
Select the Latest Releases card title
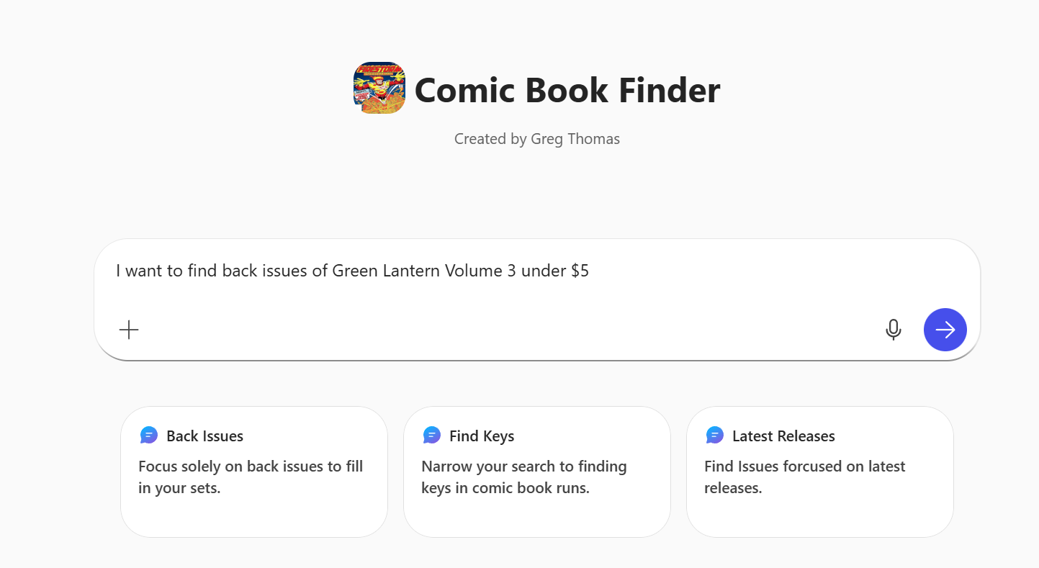pyautogui.click(x=783, y=436)
